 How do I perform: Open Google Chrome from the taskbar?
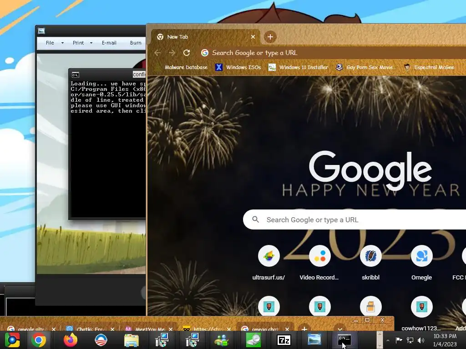39,340
